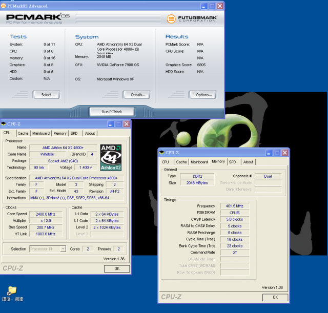This screenshot has height=313, width=328.
Task: Click the Channels # value Dual
Action: click(x=268, y=176)
